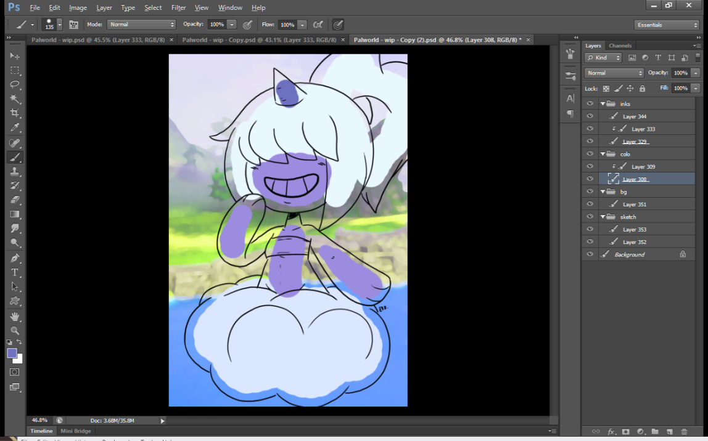Activate the Hand tool

pos(15,317)
